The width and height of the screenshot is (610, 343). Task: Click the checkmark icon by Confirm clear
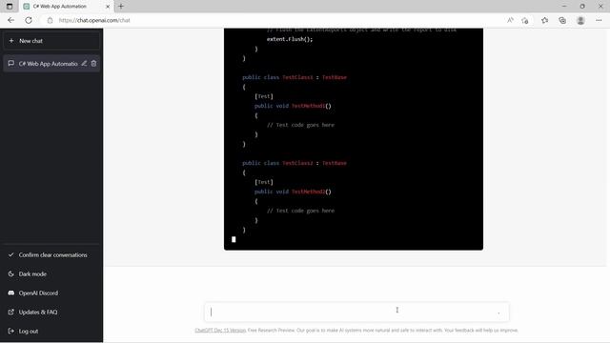(10, 254)
